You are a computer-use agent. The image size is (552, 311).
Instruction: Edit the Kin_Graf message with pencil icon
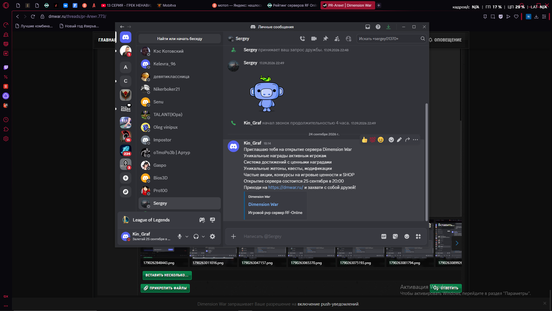point(399,140)
